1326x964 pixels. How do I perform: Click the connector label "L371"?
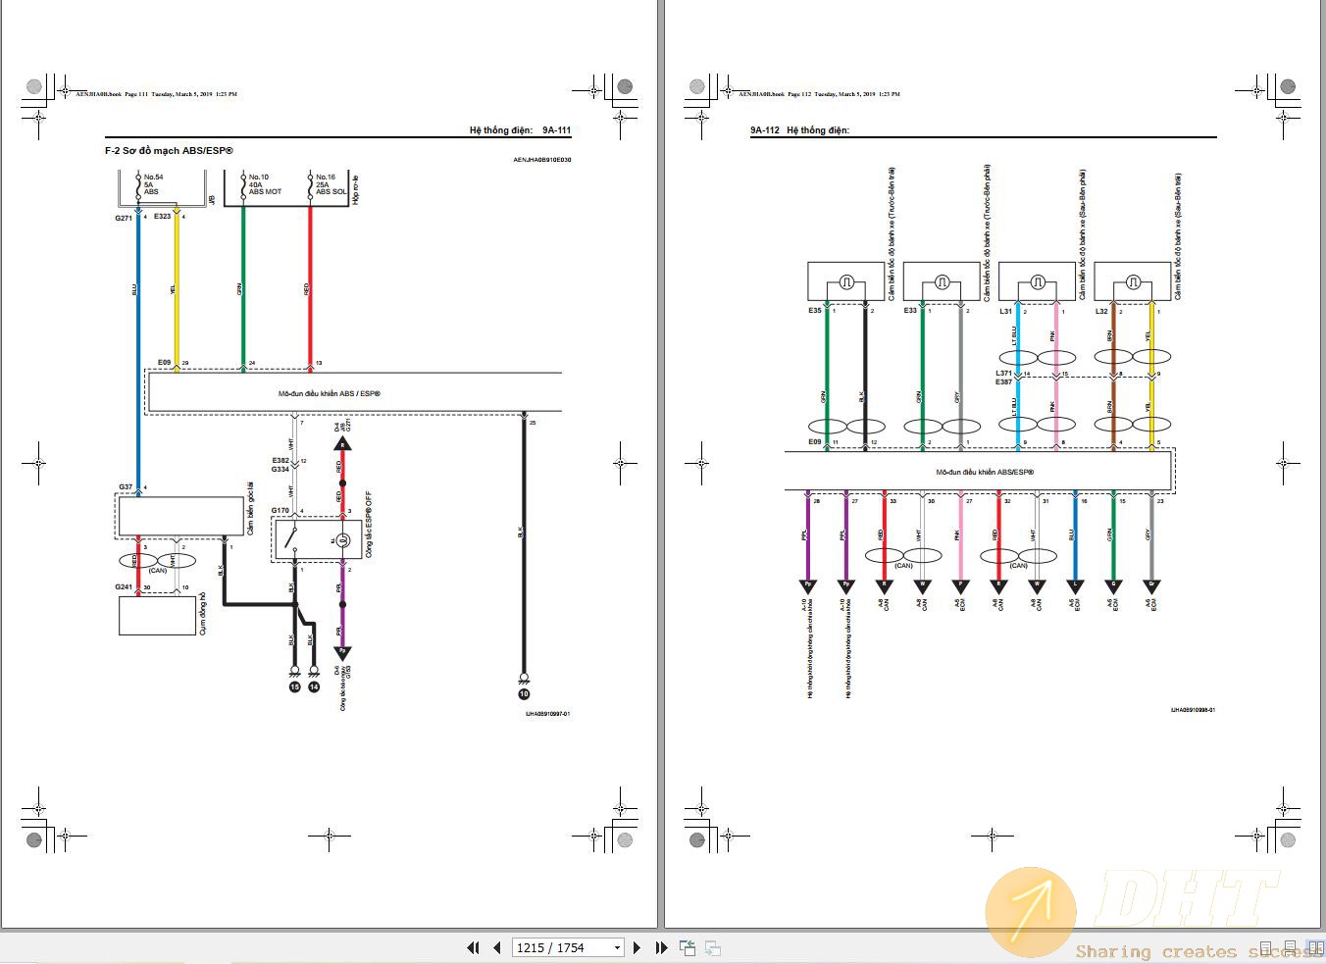pyautogui.click(x=1003, y=373)
